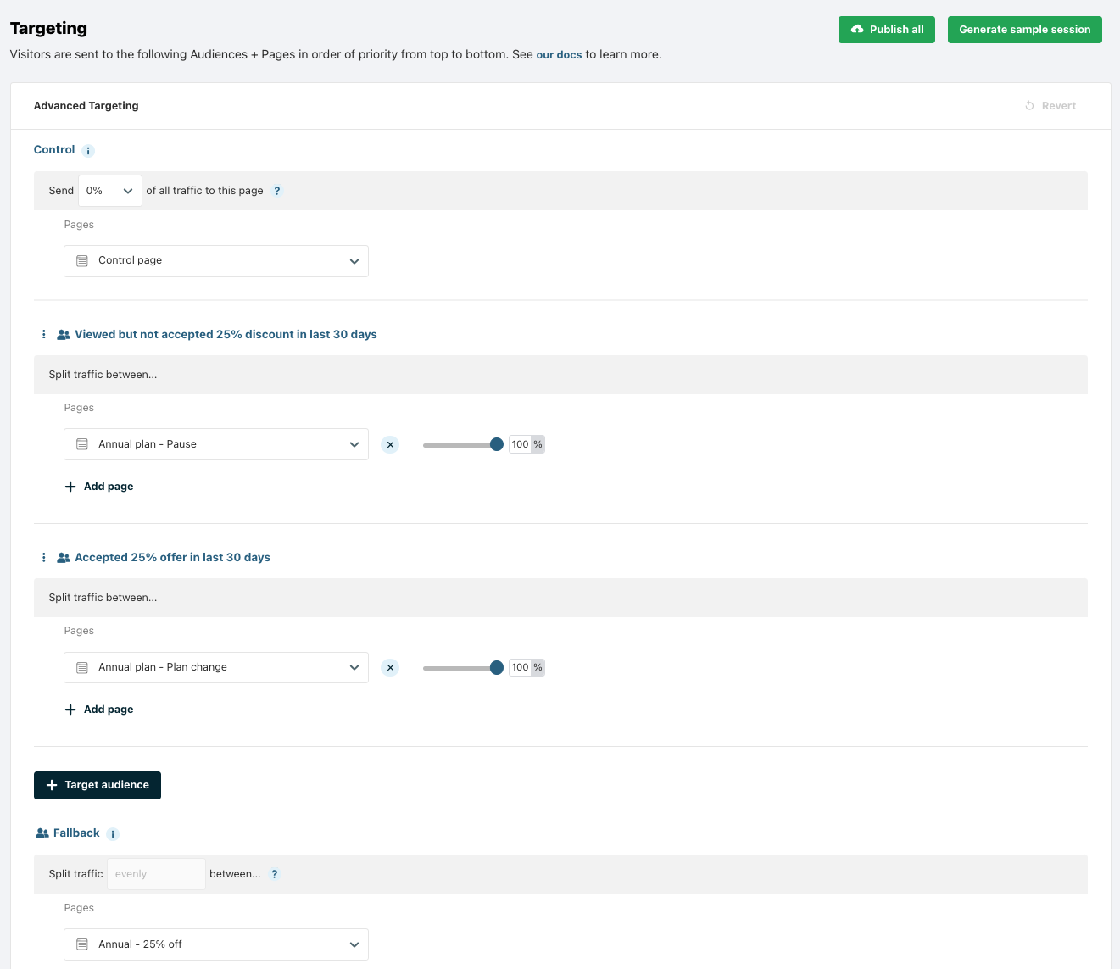The image size is (1120, 969).
Task: Click Generate sample session button
Action: 1024,30
